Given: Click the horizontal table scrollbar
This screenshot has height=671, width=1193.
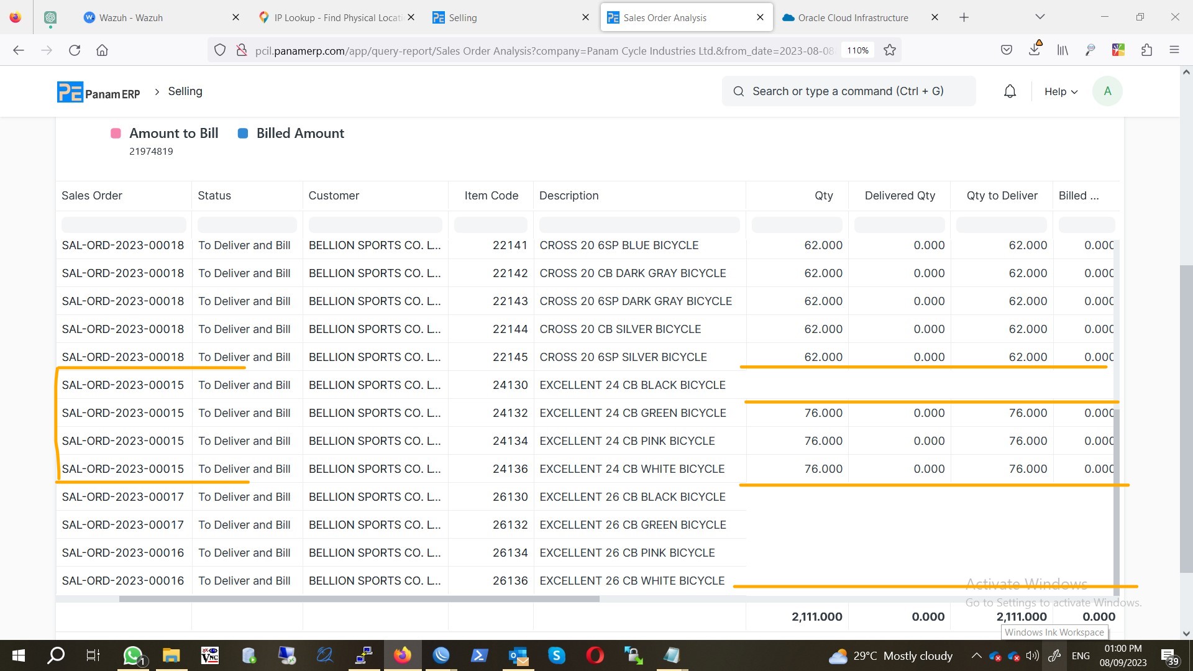Looking at the screenshot, I should 359,599.
